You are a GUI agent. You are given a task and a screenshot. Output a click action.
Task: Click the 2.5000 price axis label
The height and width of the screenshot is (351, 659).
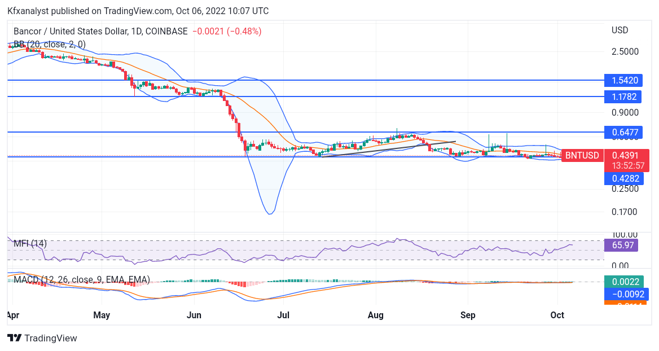[625, 52]
